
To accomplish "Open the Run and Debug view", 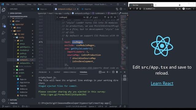I will point(3,33).
